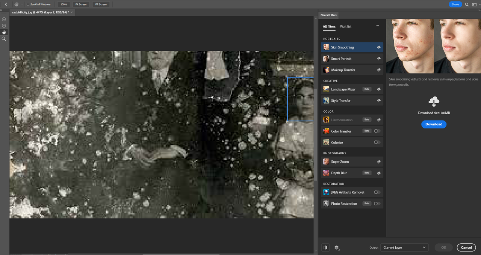Select the Harmonization filter

(352, 120)
